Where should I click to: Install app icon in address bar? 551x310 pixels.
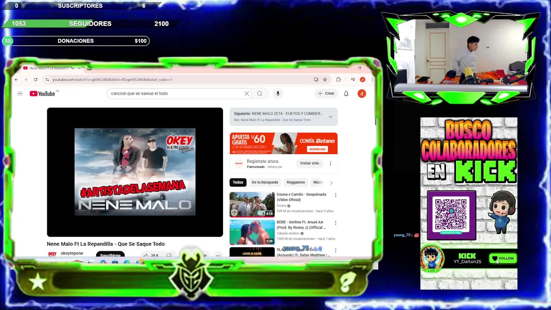coord(316,80)
